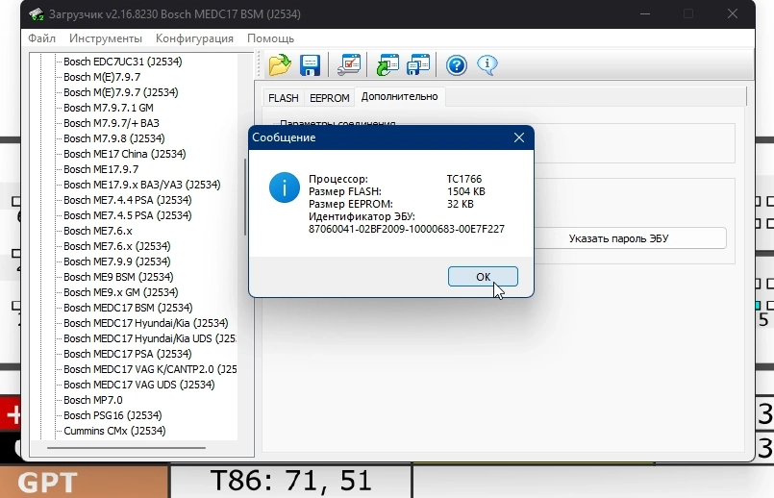Select Bosch MEDC17 VAG UDS (J2534)

139,385
